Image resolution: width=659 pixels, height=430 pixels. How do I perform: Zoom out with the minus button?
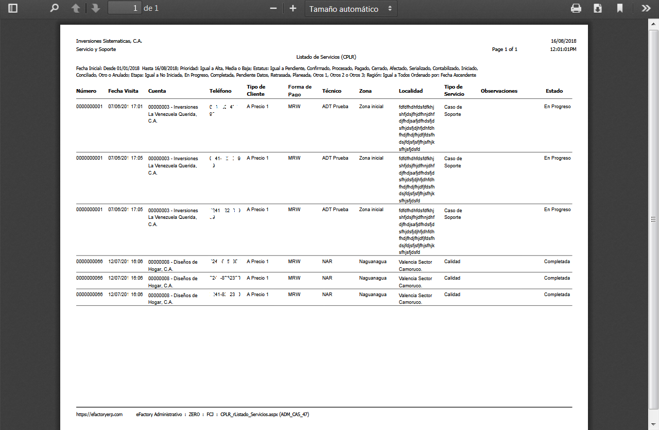[273, 8]
